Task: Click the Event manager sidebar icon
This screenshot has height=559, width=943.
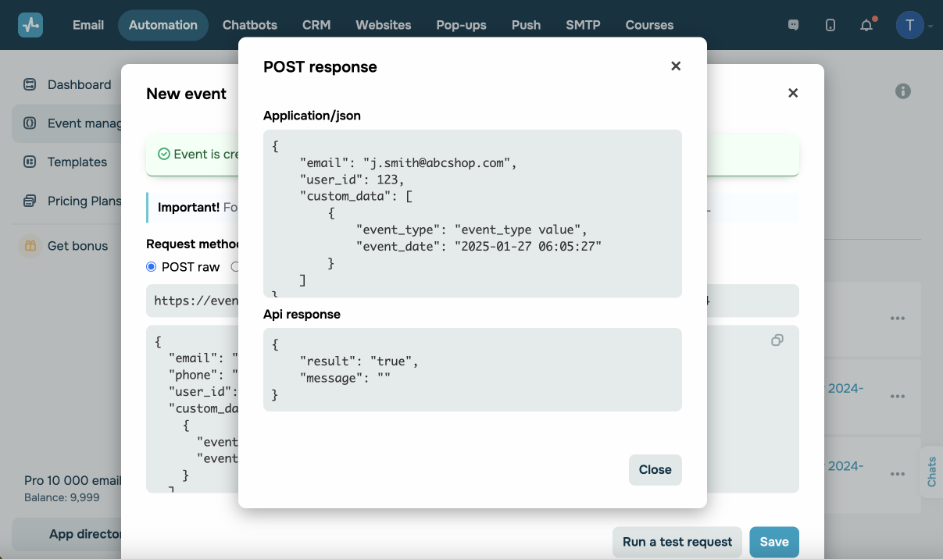Action: click(30, 123)
